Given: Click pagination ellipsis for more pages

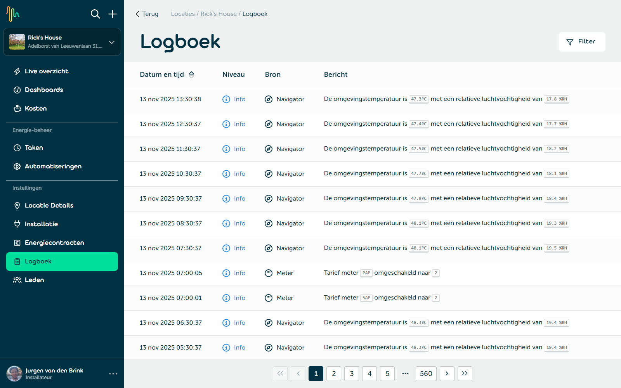Looking at the screenshot, I should click(405, 374).
